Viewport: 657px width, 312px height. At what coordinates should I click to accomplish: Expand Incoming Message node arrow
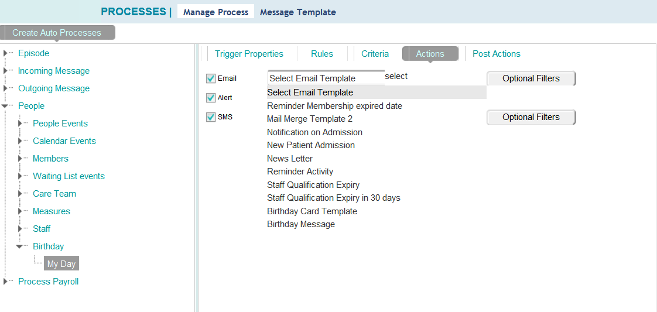5,71
